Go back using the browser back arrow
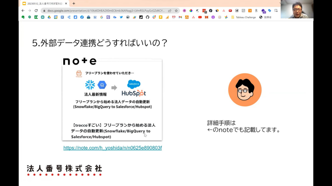This screenshot has height=186, width=332. 23,10
